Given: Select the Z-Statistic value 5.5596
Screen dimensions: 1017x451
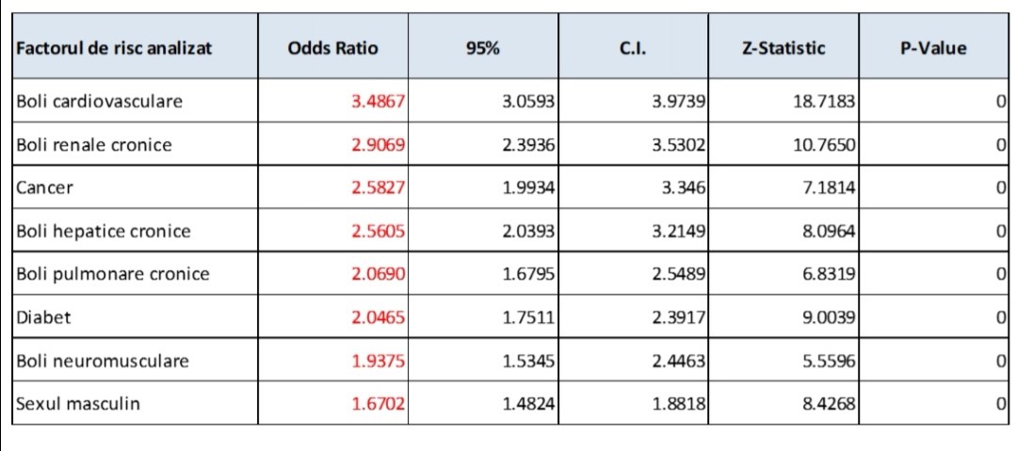Looking at the screenshot, I should [x=828, y=362].
